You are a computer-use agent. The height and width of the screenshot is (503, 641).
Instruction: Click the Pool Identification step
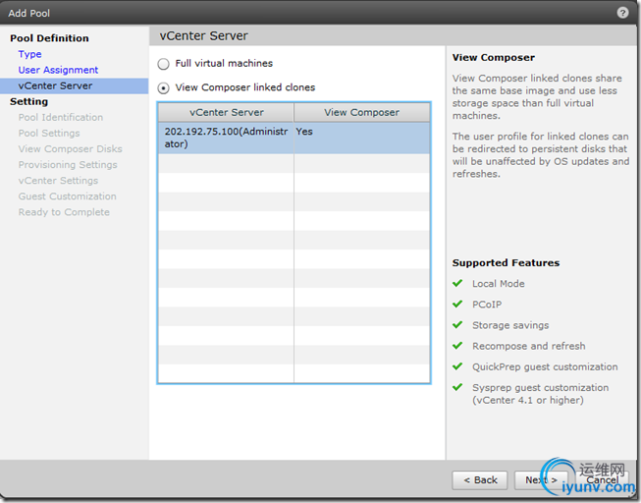click(61, 118)
